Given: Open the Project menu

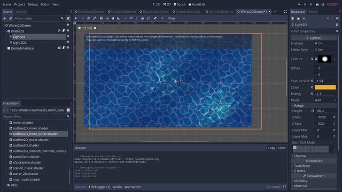Looking at the screenshot, I should tap(19, 4).
